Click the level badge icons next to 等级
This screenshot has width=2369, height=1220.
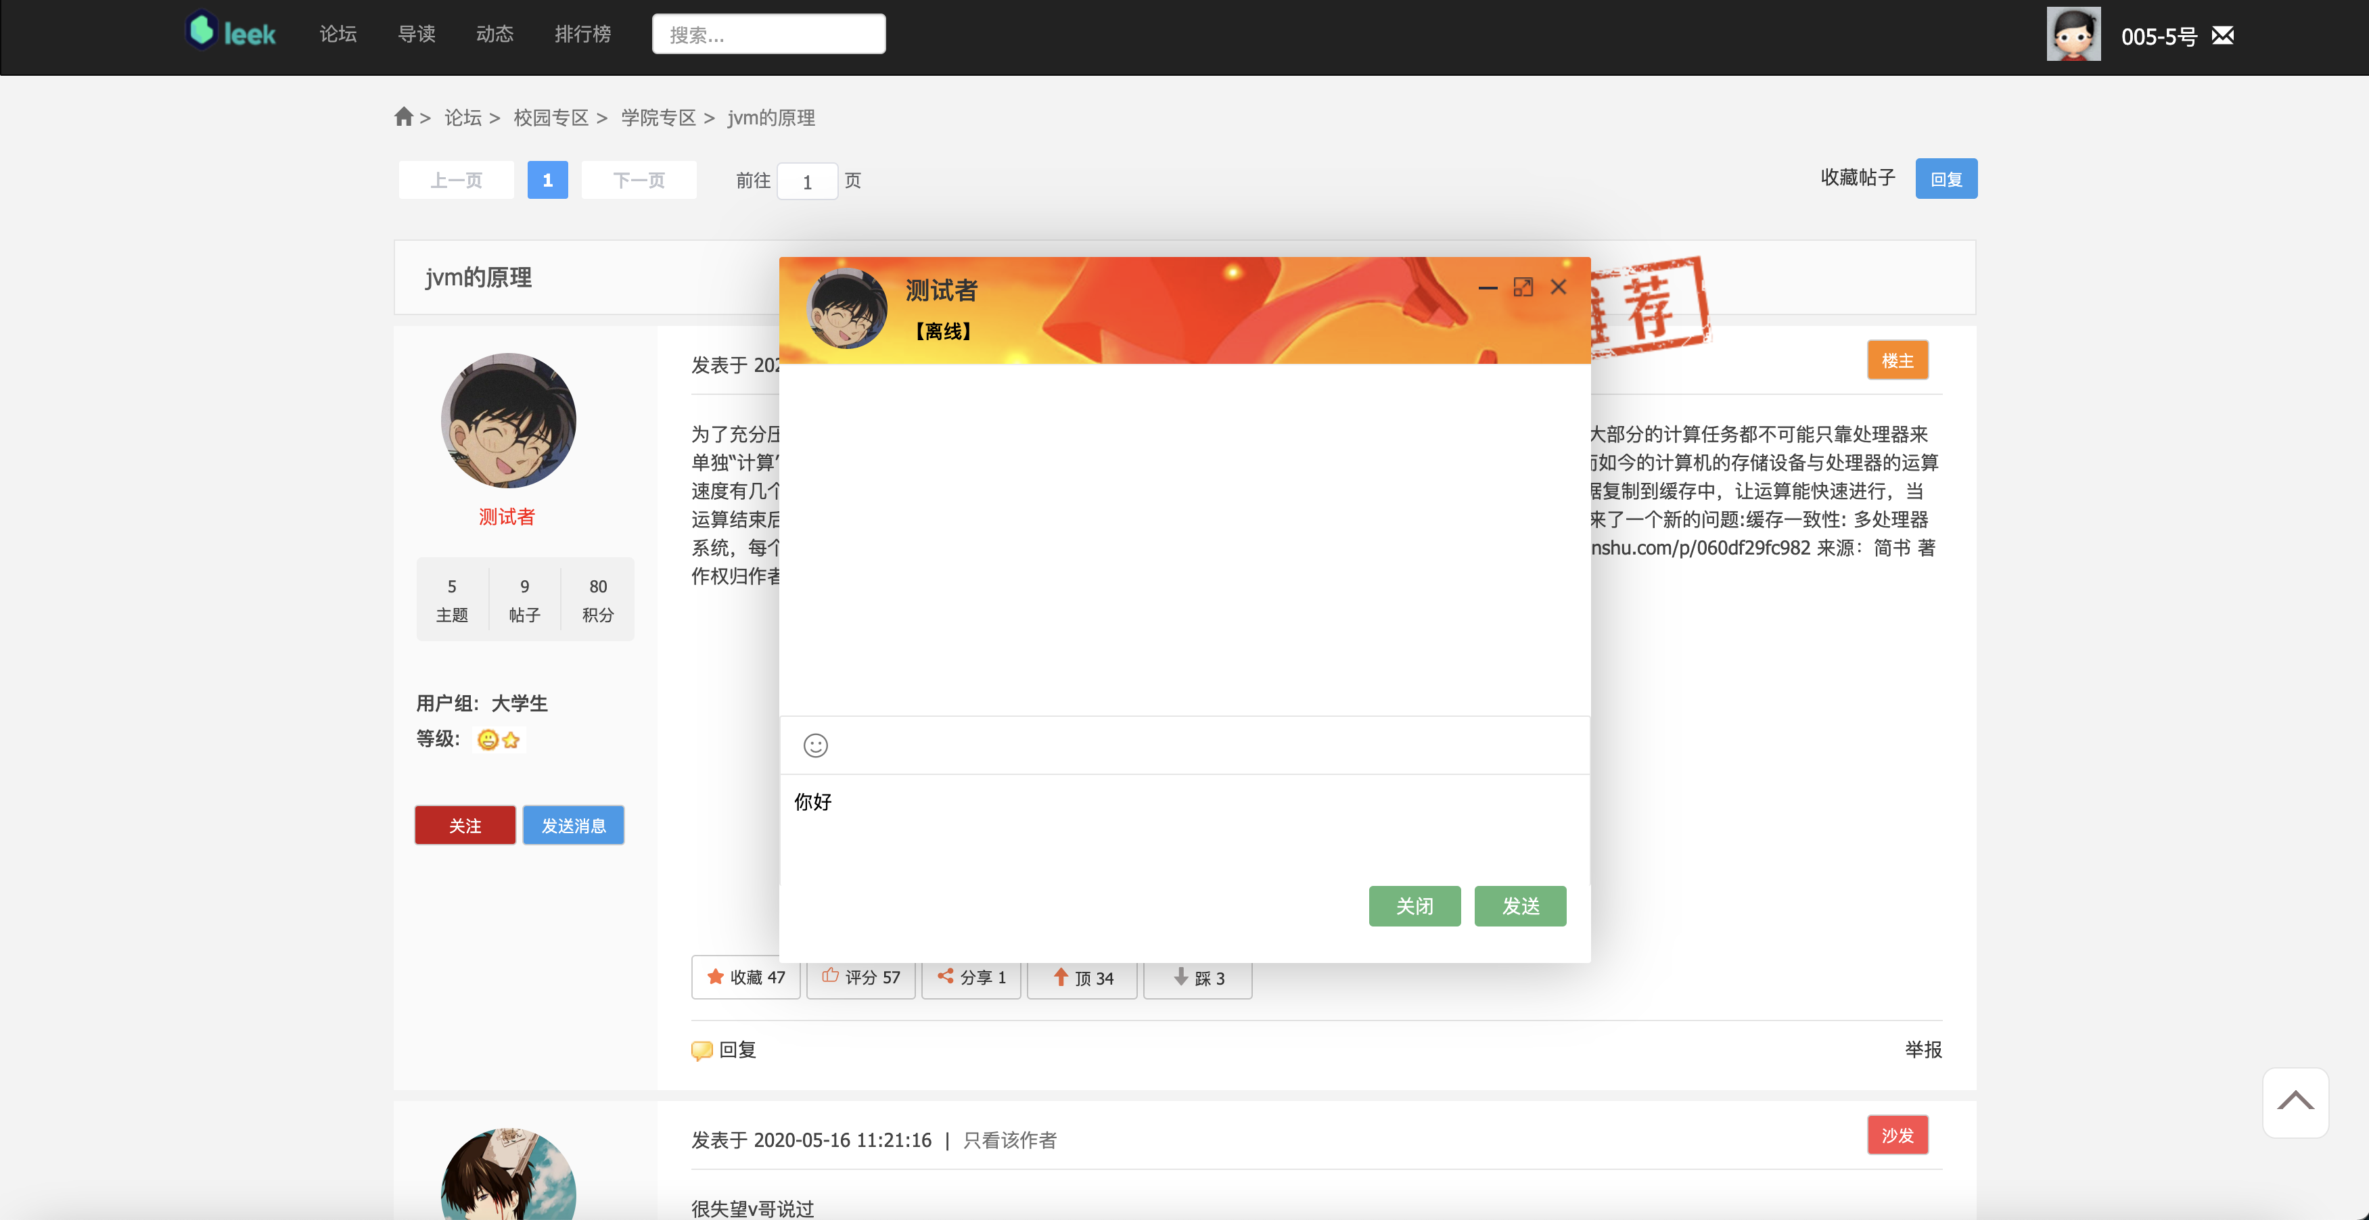[x=499, y=739]
